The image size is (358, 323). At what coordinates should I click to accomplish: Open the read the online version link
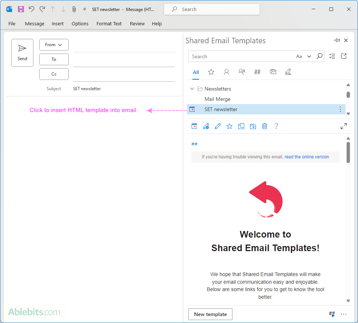[307, 157]
